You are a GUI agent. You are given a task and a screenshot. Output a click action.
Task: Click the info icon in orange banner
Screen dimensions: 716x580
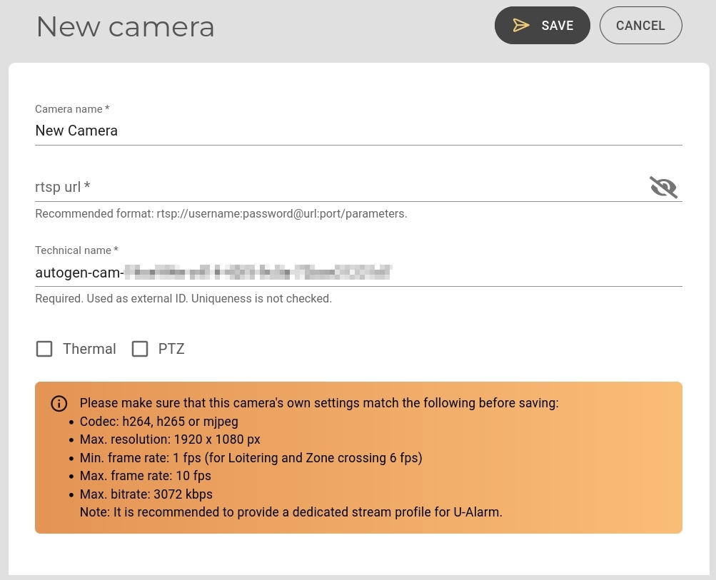coord(59,404)
